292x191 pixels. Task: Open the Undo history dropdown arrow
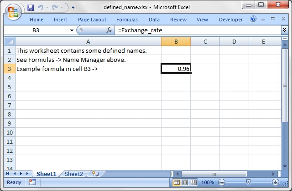tap(47, 8)
